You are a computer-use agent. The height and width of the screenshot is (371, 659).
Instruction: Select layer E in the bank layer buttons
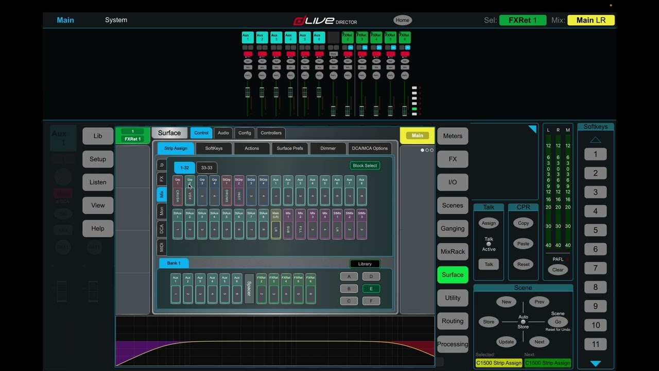[x=371, y=289]
